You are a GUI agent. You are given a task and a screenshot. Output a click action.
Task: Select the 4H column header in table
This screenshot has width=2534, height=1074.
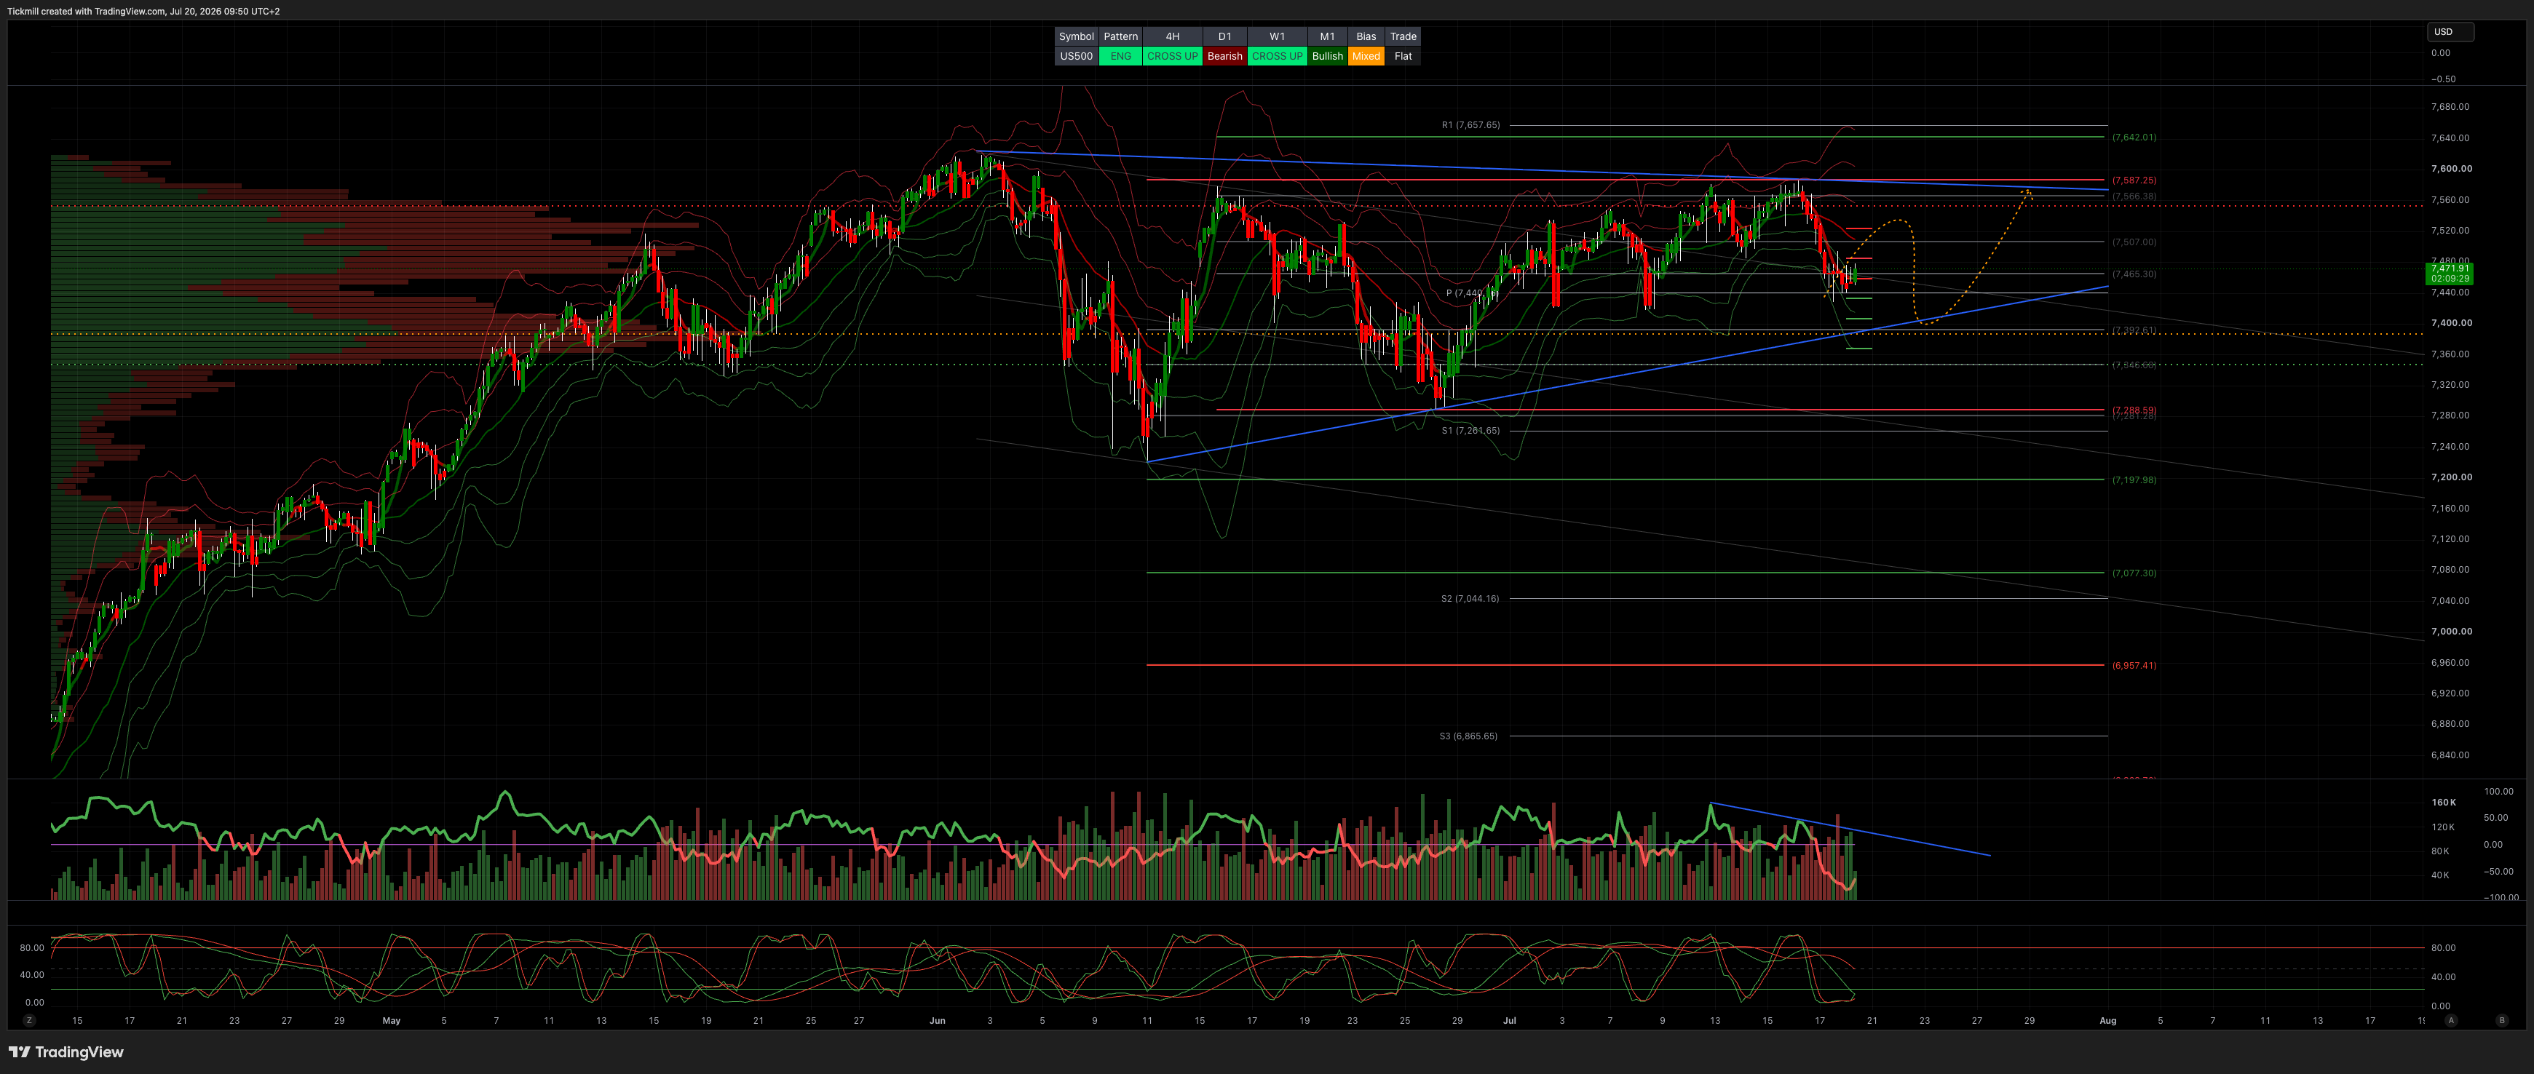pyautogui.click(x=1171, y=36)
